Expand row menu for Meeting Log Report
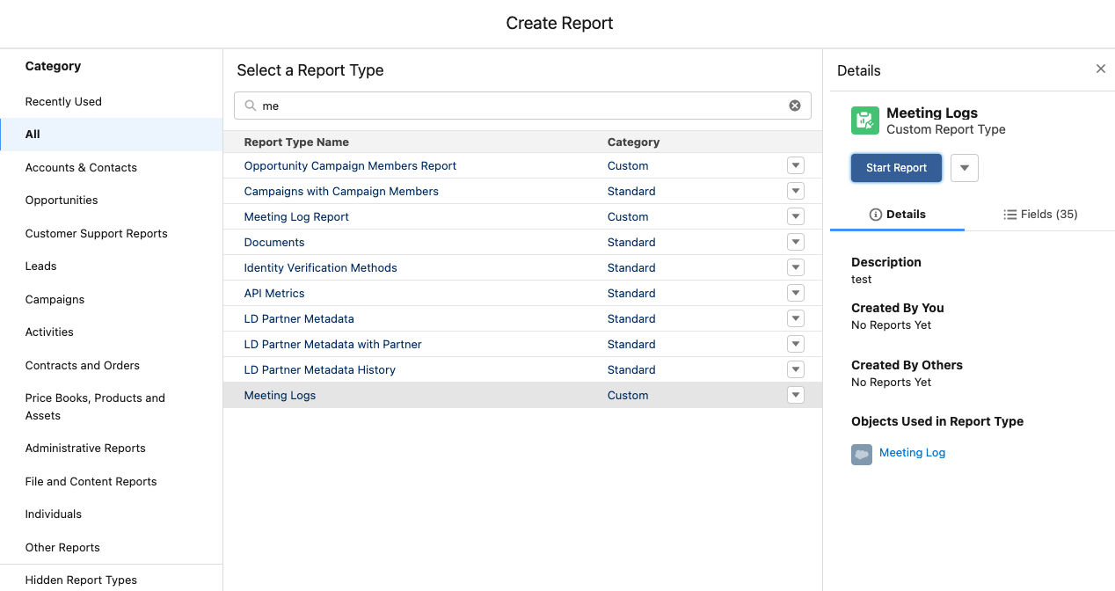 point(796,216)
